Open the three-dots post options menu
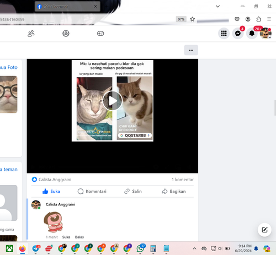This screenshot has width=276, height=255. (191, 50)
